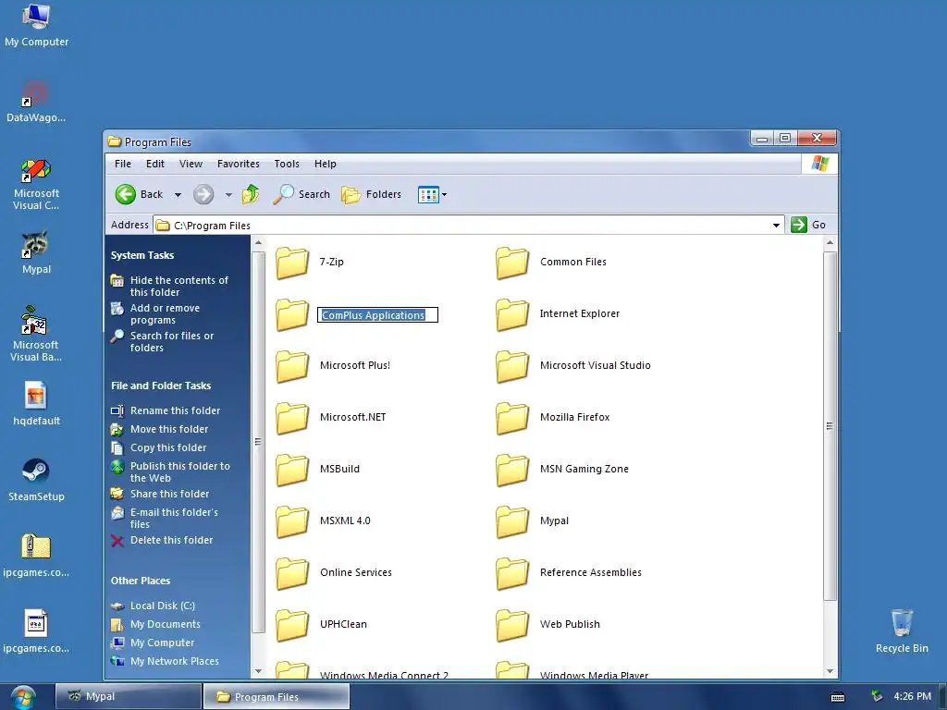Switch to Mypal taskbar button

[x=129, y=697]
